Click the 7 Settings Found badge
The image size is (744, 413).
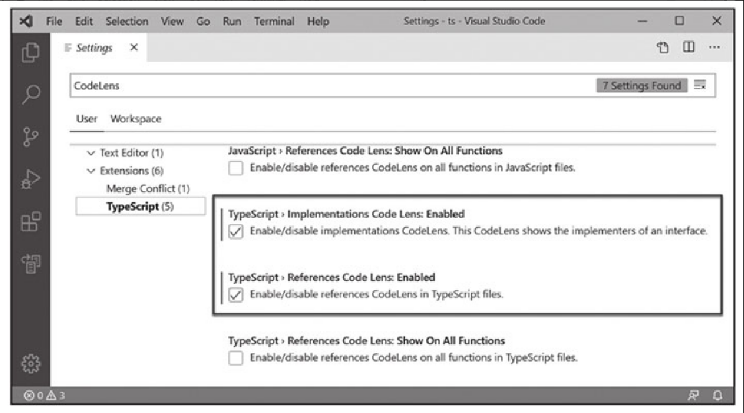click(642, 85)
